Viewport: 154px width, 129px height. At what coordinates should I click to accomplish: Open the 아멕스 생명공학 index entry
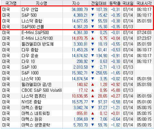tap(77, 125)
